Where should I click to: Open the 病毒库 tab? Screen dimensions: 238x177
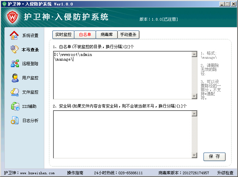(107, 35)
